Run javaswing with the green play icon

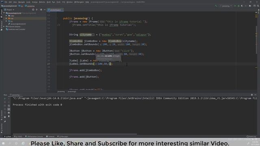point(235,6)
